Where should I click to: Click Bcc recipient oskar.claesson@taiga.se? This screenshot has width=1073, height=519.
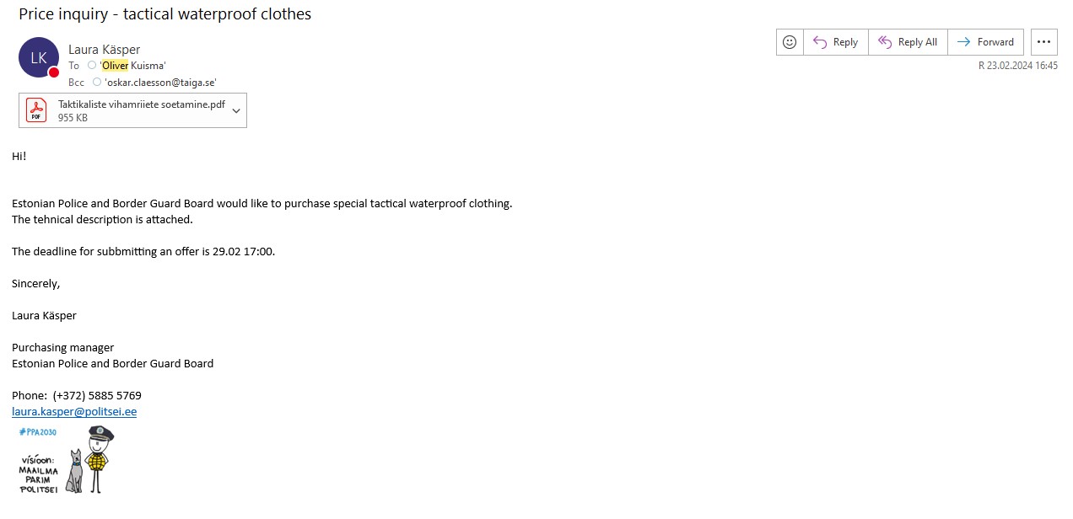click(x=160, y=82)
